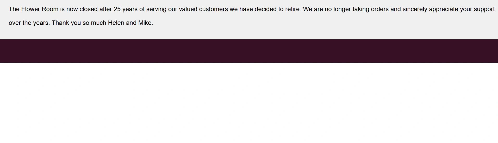This screenshot has width=498, height=143.
Task: Click the dark maroon footer band
Action: click(x=249, y=51)
